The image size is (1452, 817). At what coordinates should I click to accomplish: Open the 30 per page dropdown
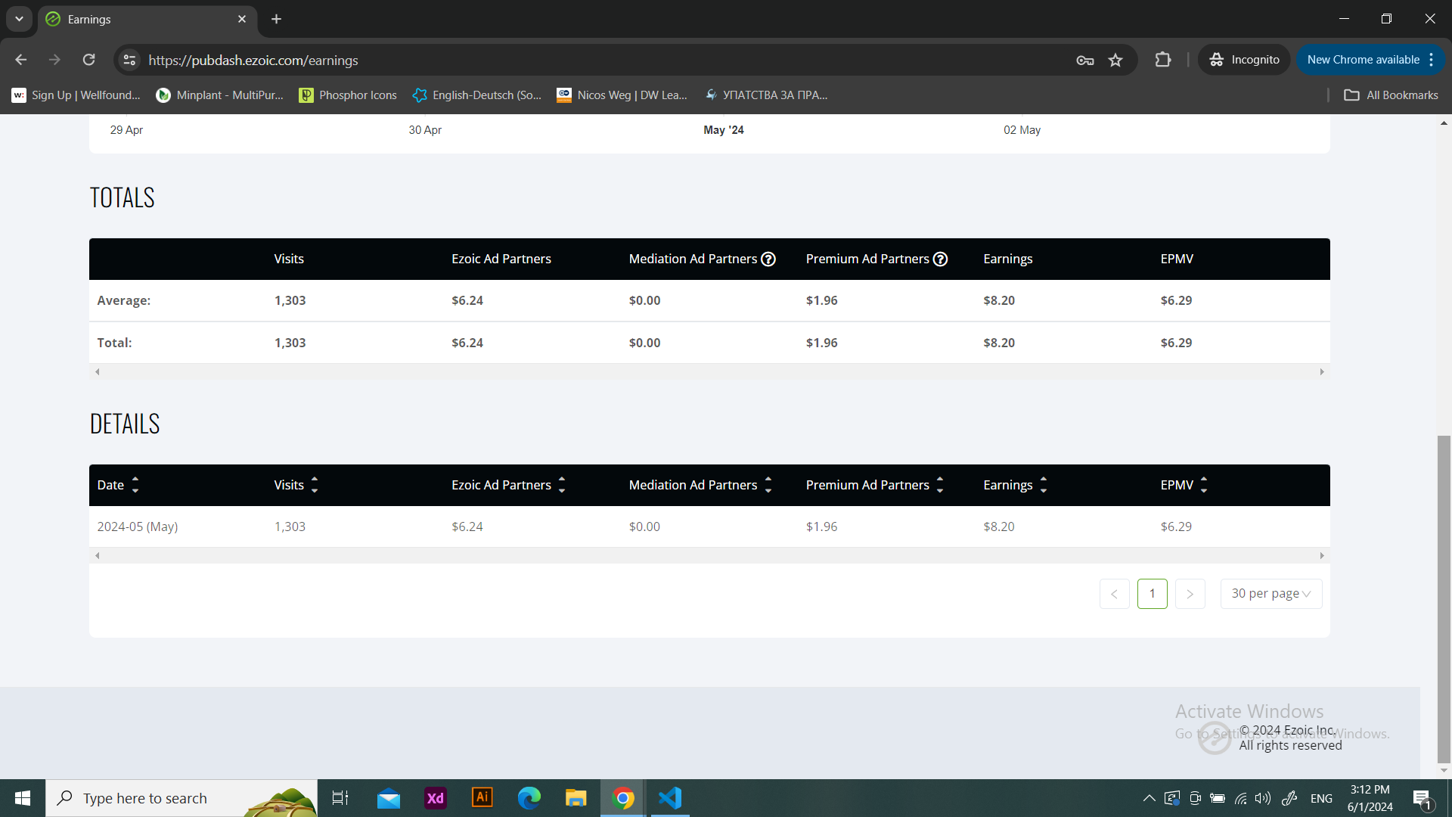coord(1271,594)
